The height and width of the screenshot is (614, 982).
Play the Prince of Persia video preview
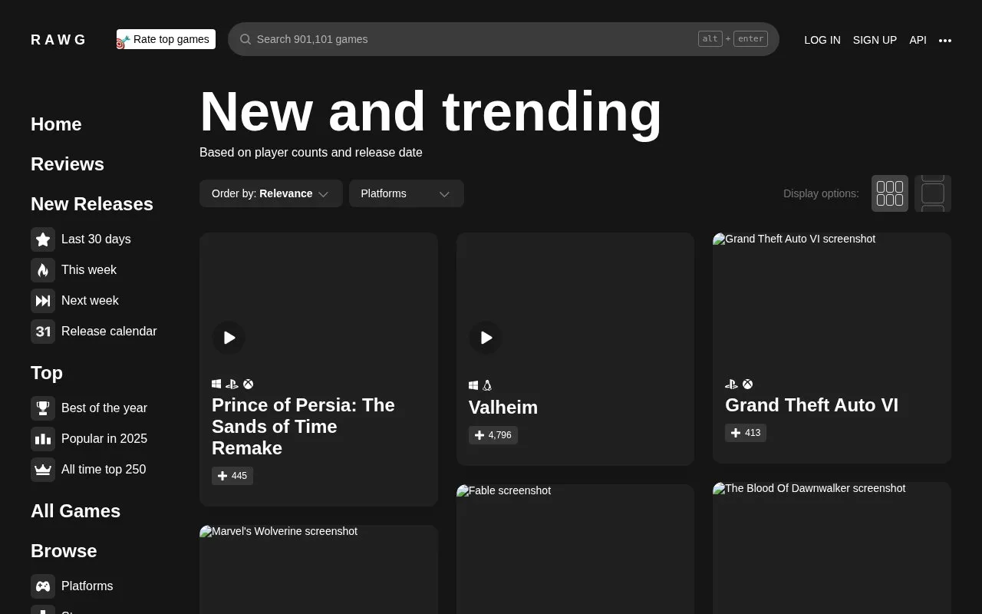click(x=229, y=338)
